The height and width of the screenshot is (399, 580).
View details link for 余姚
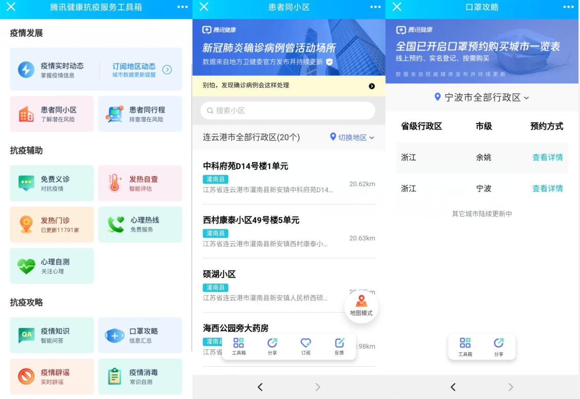pos(548,157)
